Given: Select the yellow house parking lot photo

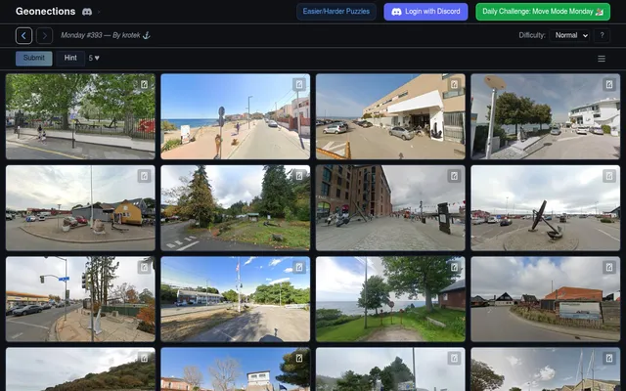Looking at the screenshot, I should pos(80,208).
